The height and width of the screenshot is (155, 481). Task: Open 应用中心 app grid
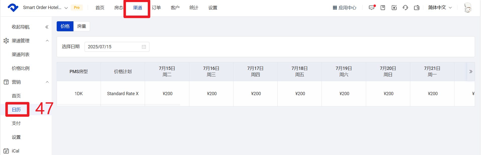(x=345, y=8)
